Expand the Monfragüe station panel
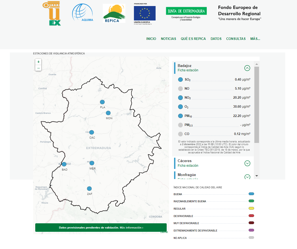Screen dimensions: 297x249 point(247,177)
